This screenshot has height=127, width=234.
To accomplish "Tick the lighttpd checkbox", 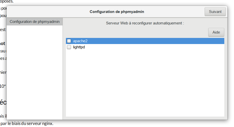I will (69, 47).
